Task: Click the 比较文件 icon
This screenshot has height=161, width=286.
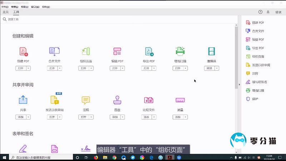Action: click(x=149, y=100)
